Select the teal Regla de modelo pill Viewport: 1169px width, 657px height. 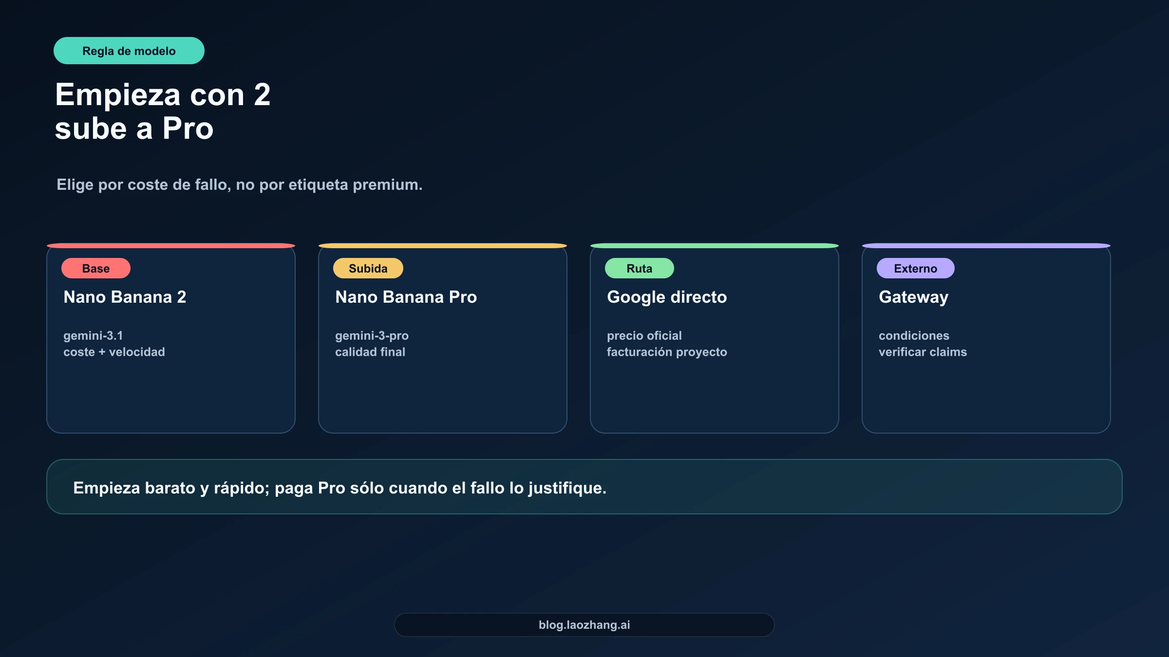point(129,50)
